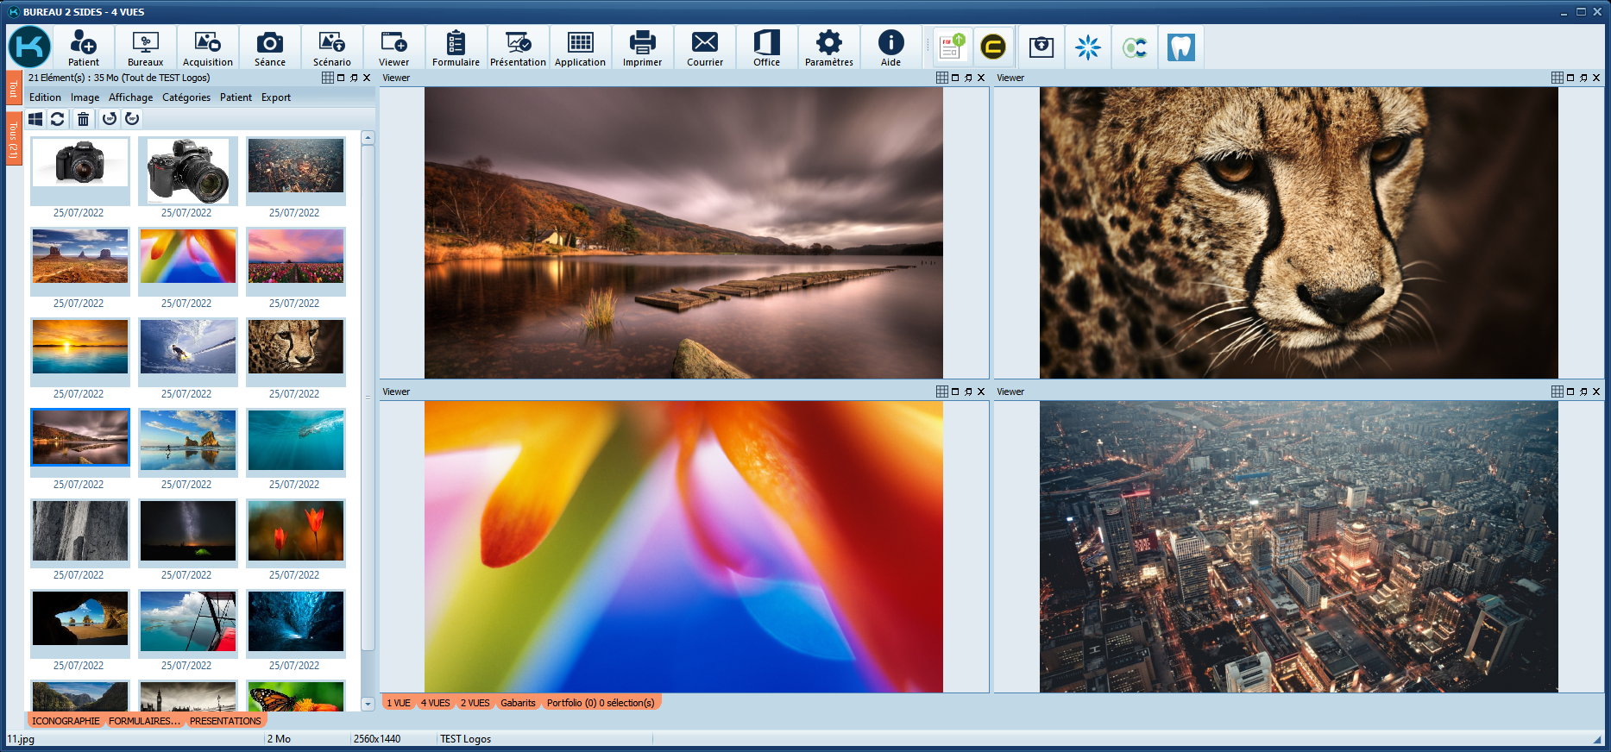Select the cheetah thumbnail in the list

click(295, 347)
